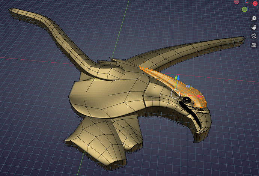Click the upper-left wing tip vertices
The image size is (259, 176).
pyautogui.click(x=11, y=11)
